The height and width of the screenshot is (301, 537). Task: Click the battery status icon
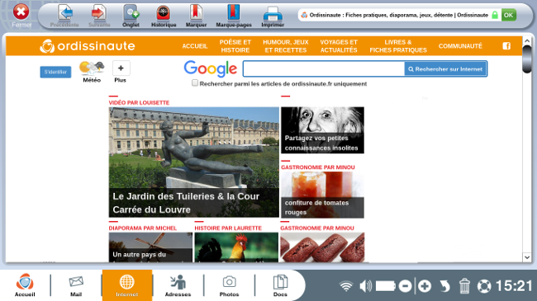pyautogui.click(x=386, y=286)
